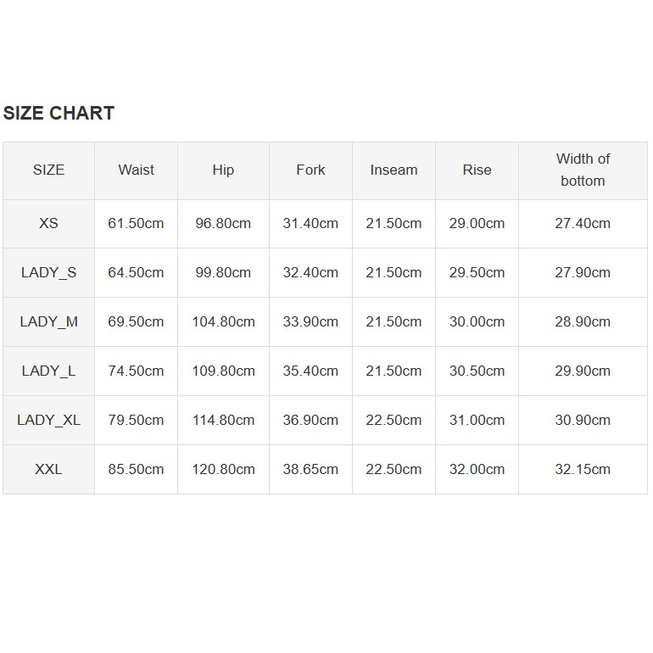Select the 109.80cm hip cell
The image size is (653, 653).
[223, 371]
